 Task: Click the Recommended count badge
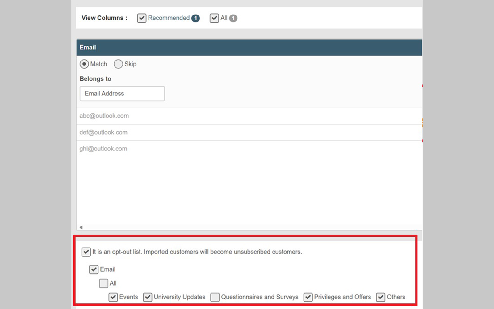[x=195, y=18]
